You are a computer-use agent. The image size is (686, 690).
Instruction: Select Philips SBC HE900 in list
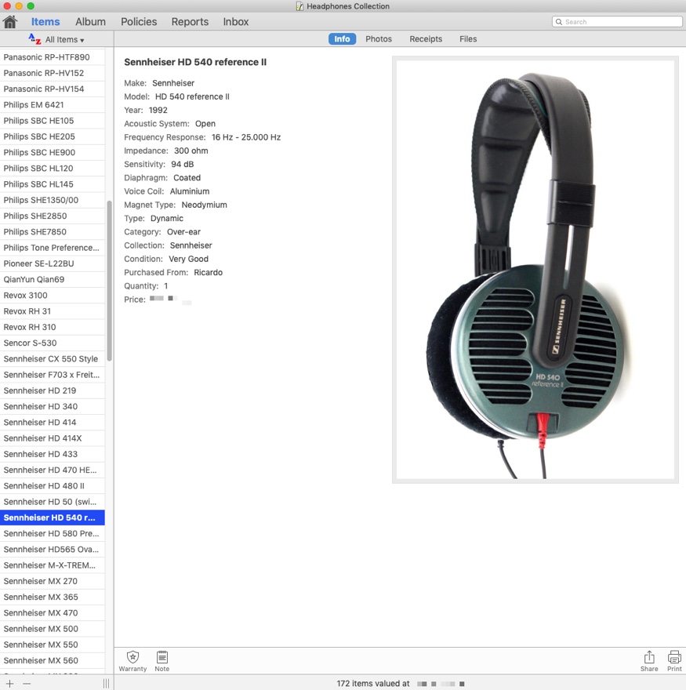click(53, 152)
